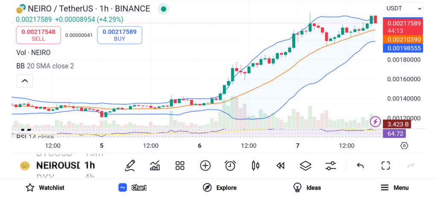This screenshot has height=197, width=437.
Task: Open the layout grid icon
Action: [180, 165]
